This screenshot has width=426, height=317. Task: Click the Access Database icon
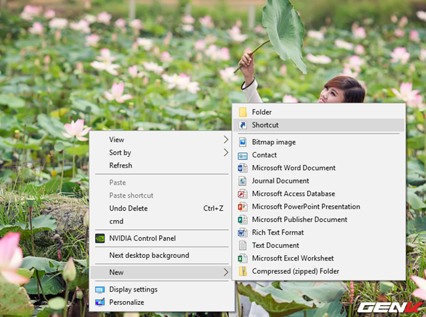pos(242,193)
